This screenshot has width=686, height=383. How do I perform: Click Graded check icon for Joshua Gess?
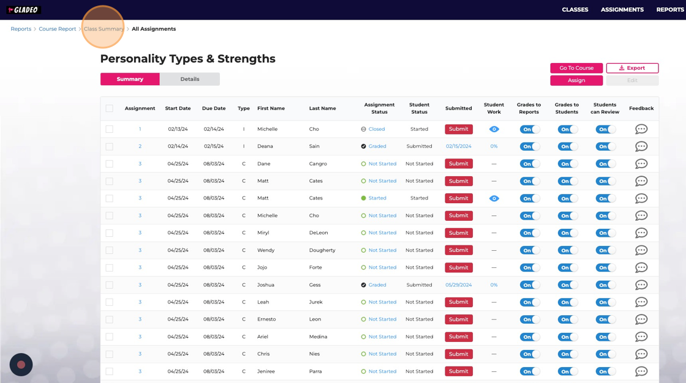tap(363, 285)
